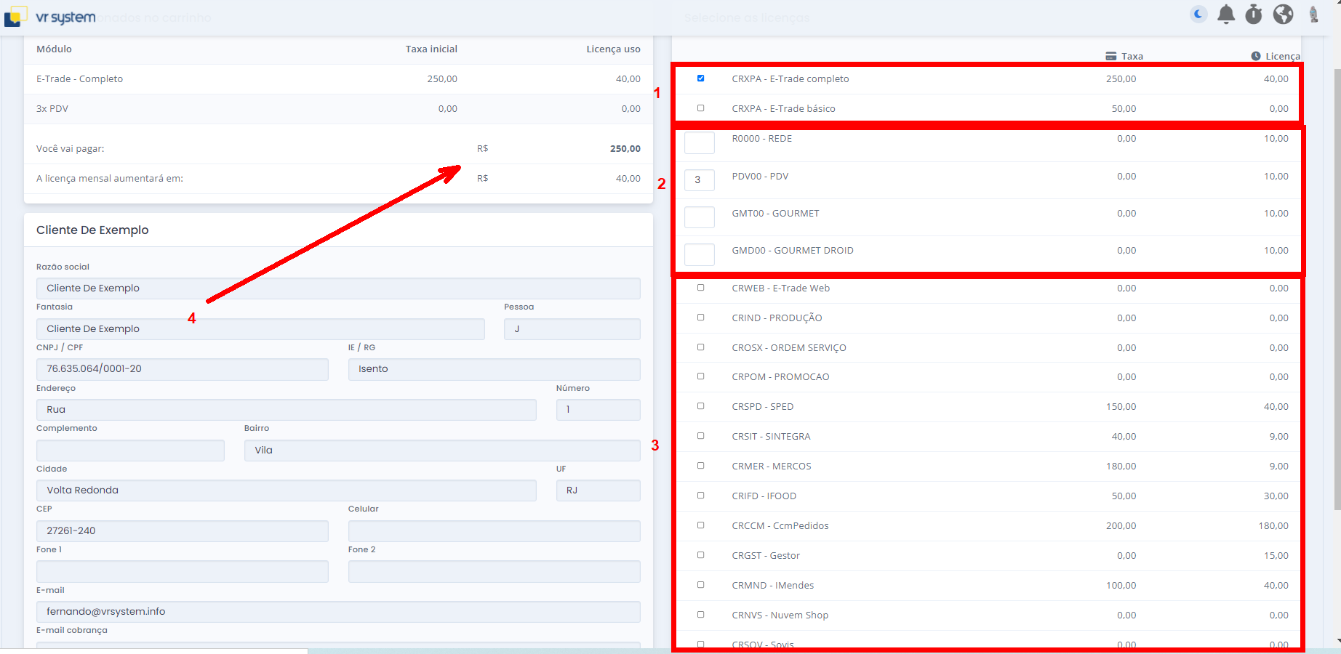Click the clock icon beside Licença

1256,56
